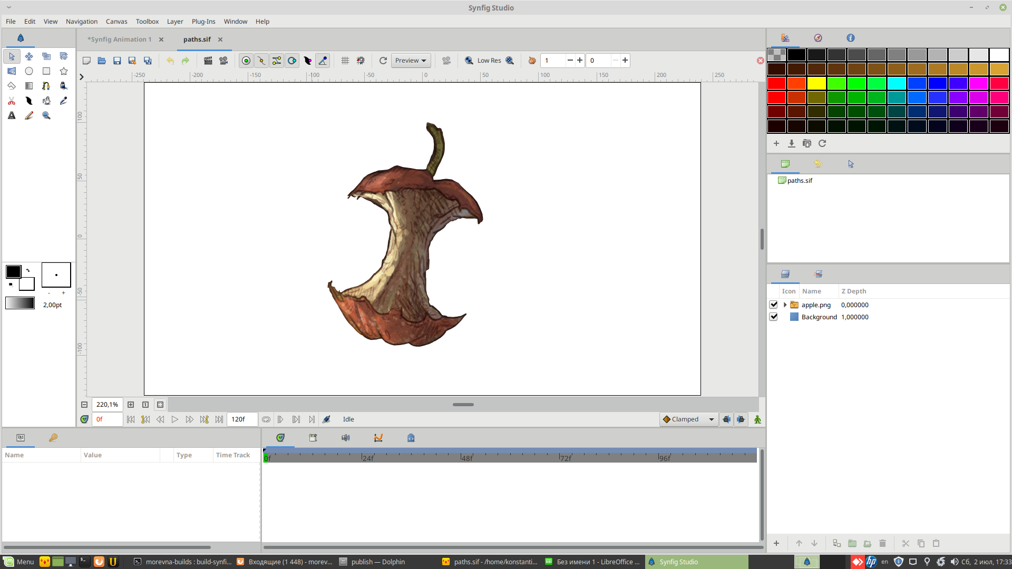This screenshot has height=569, width=1012.
Task: Click Refresh button in toolbar
Action: pos(383,61)
